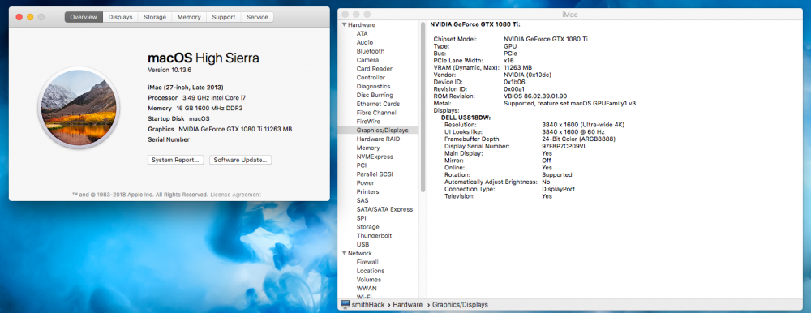The image size is (811, 313).
Task: Open the Service tab
Action: [x=257, y=17]
